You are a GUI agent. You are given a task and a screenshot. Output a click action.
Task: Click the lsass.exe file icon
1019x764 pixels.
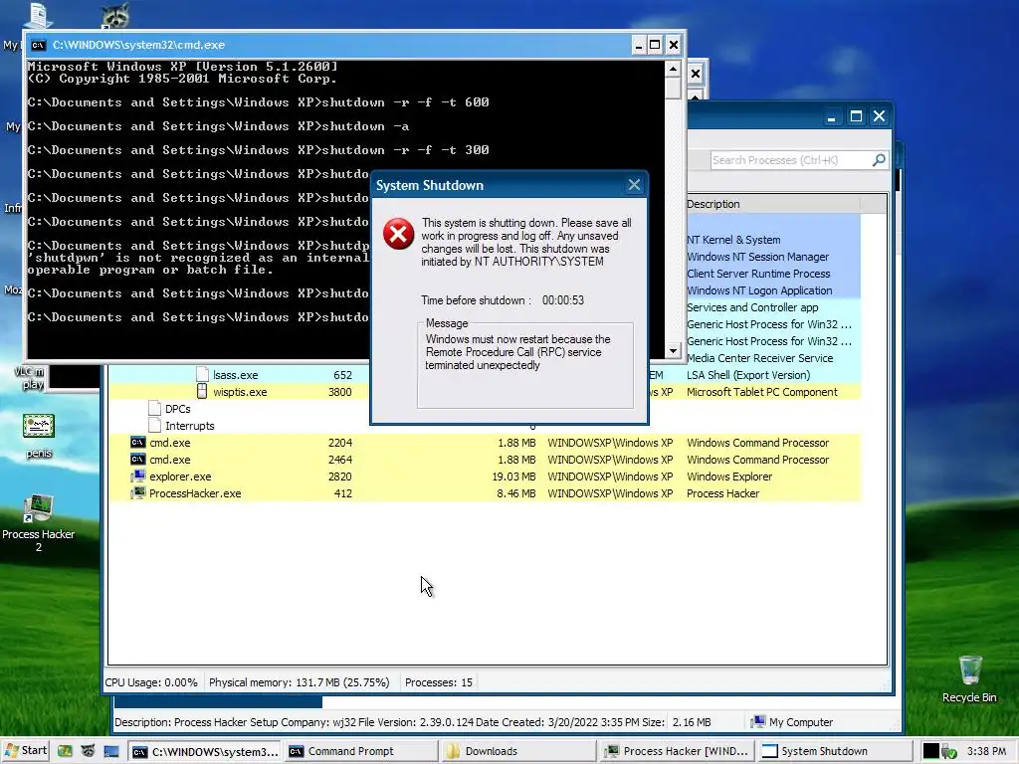[202, 374]
